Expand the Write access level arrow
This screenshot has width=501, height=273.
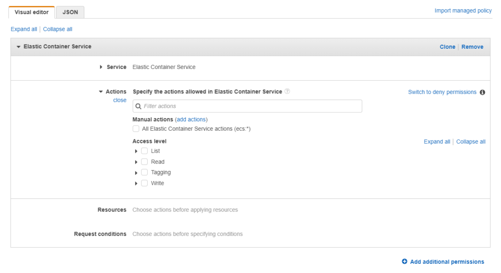[137, 183]
